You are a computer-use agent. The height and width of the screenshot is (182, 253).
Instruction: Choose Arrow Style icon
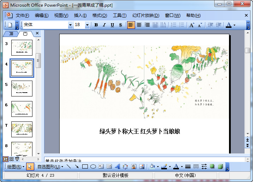click(204, 167)
